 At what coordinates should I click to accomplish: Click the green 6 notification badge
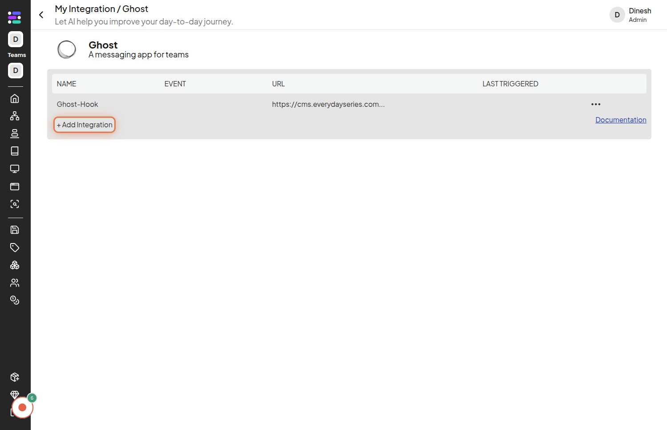click(32, 398)
